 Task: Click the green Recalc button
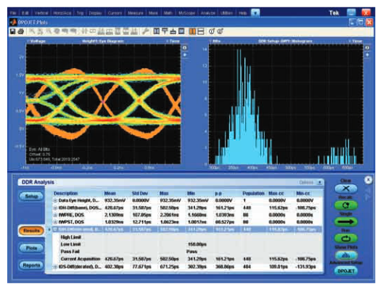(345, 205)
